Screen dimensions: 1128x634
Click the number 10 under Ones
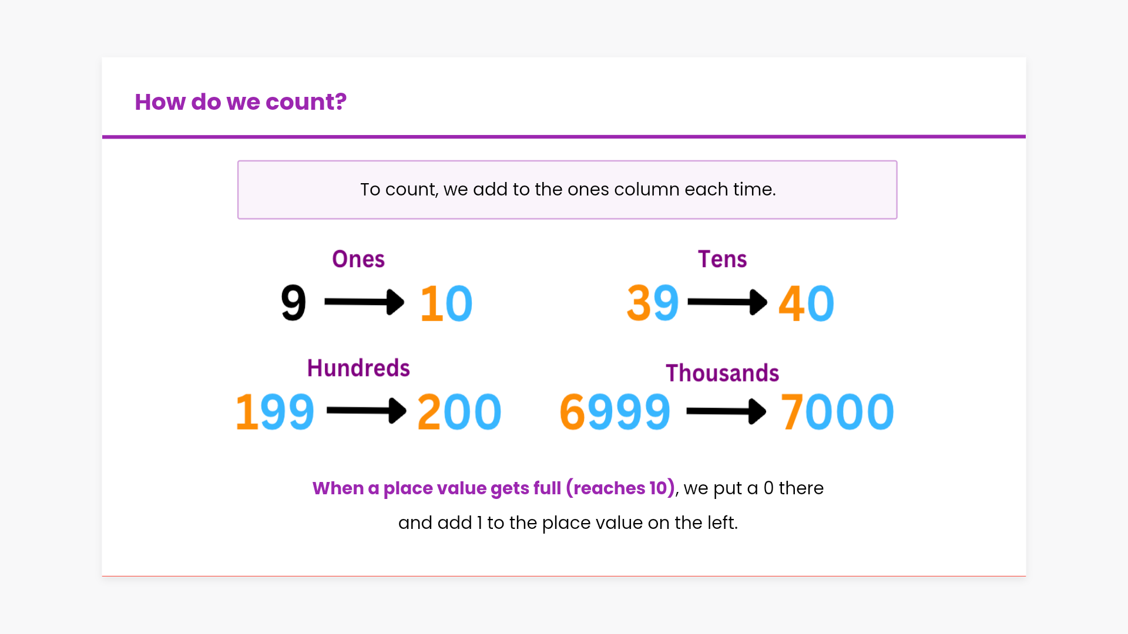point(446,303)
